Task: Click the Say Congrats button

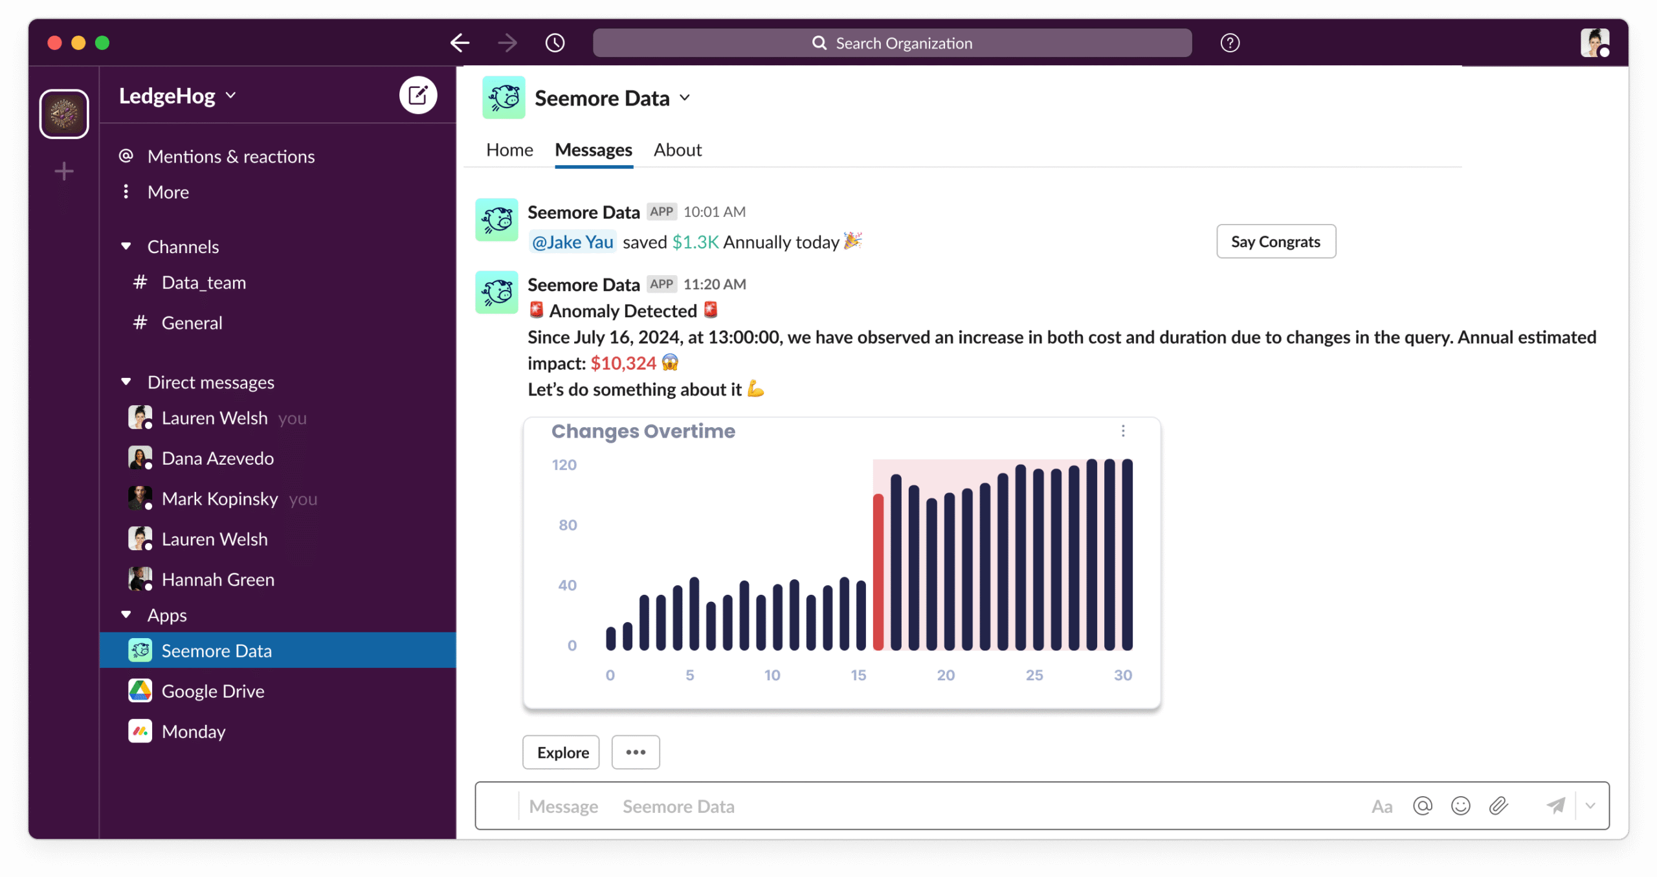Action: point(1275,241)
